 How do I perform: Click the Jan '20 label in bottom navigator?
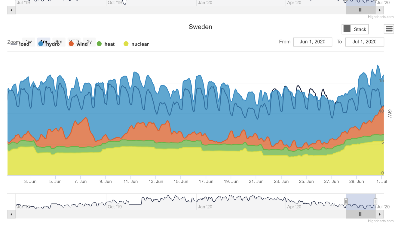tap(205, 207)
